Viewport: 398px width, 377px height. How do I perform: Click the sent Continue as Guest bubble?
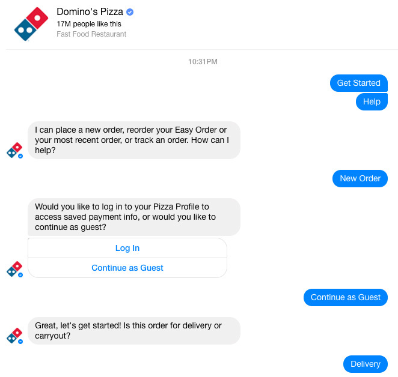[345, 297]
